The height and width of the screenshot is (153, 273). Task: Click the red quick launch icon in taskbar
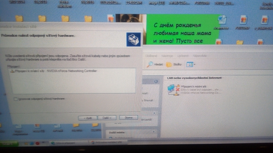pos(37,144)
